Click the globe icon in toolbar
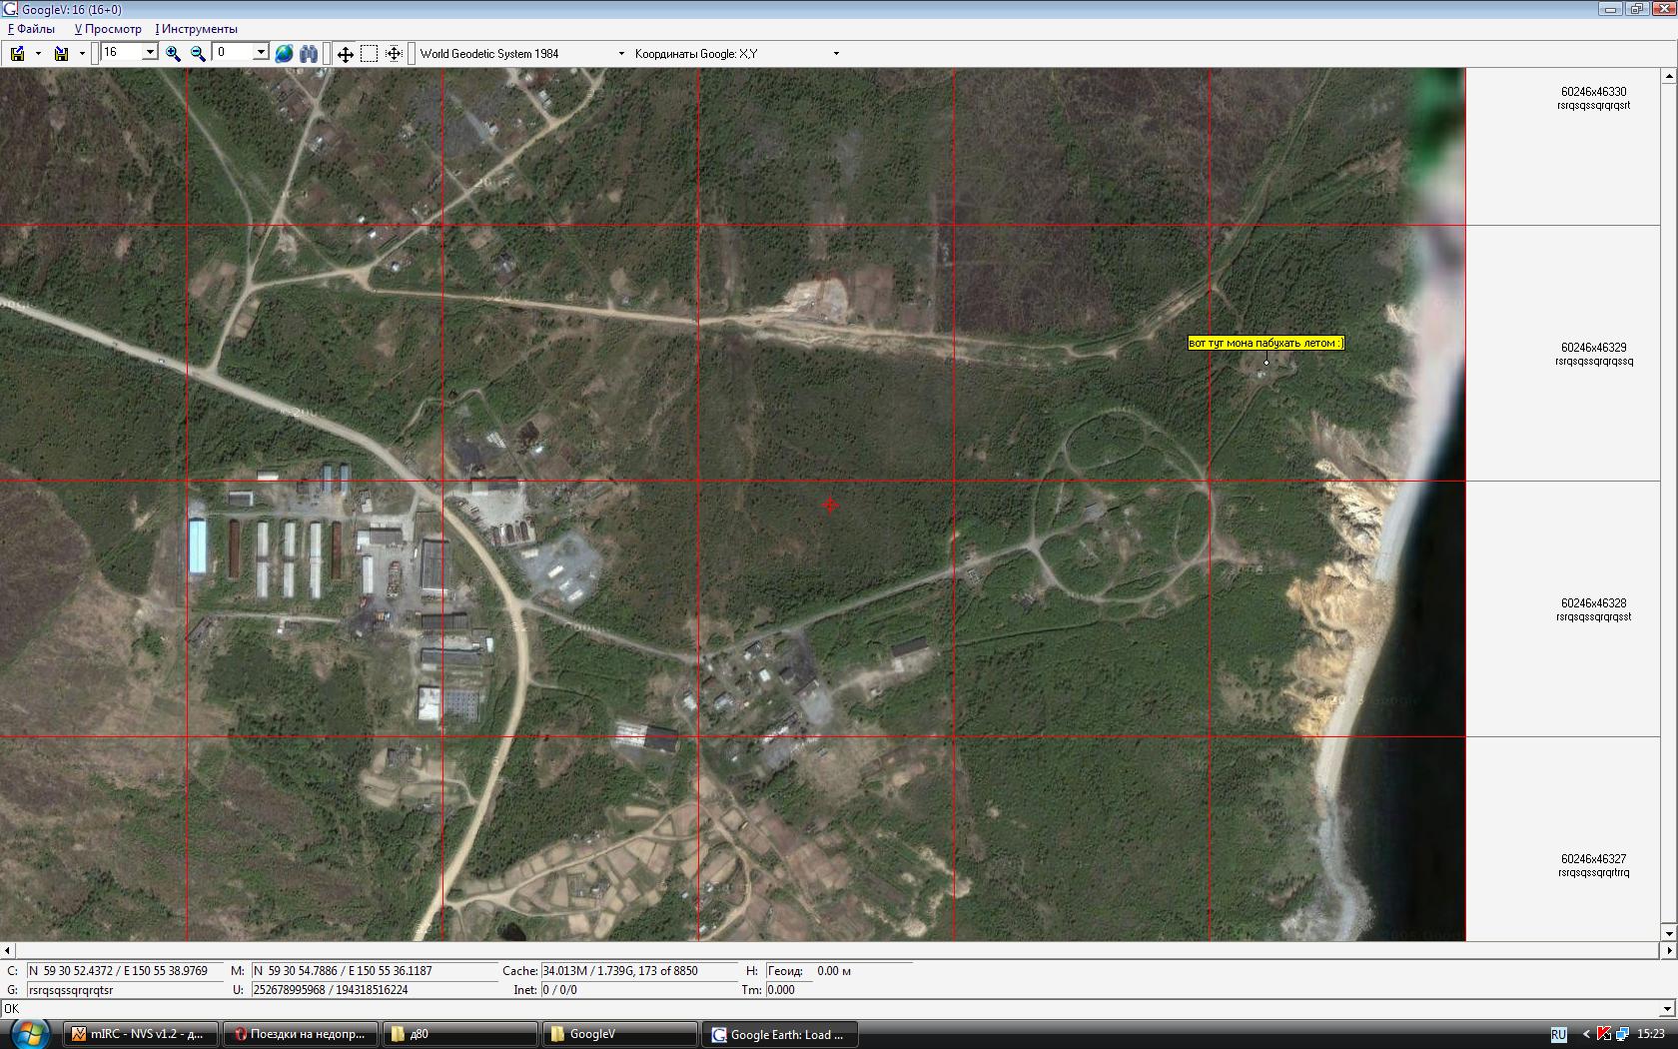Screen dimensions: 1678x1049 click(284, 54)
